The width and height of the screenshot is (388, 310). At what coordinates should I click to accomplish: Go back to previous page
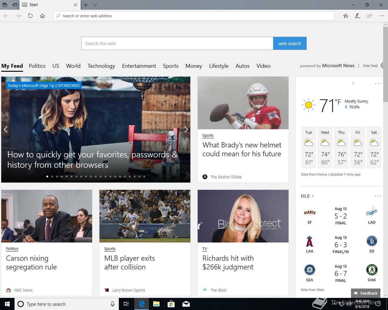coord(6,16)
